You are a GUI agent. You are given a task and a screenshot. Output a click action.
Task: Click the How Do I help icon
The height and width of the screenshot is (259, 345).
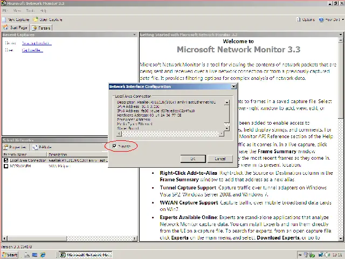[x=321, y=19]
